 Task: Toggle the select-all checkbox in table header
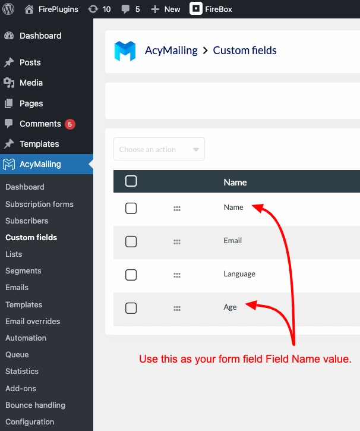131,181
